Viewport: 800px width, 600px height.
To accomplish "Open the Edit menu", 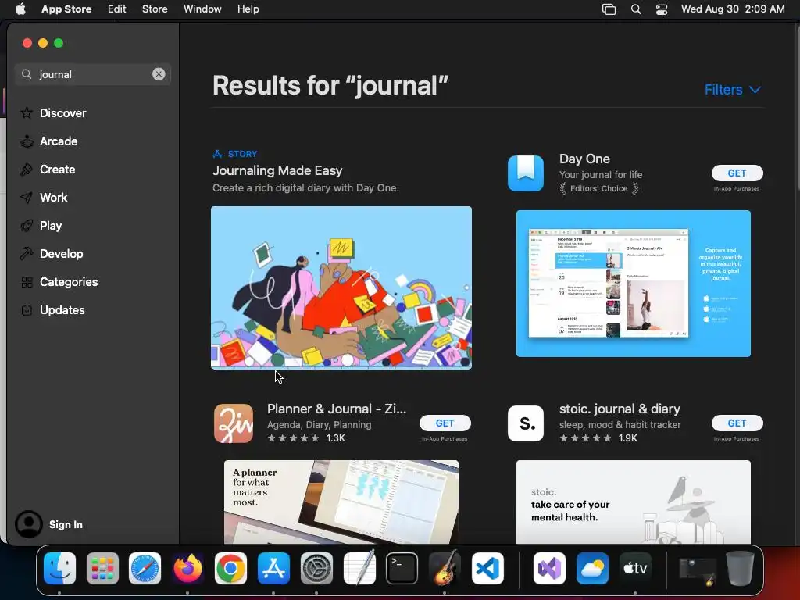I will point(116,9).
